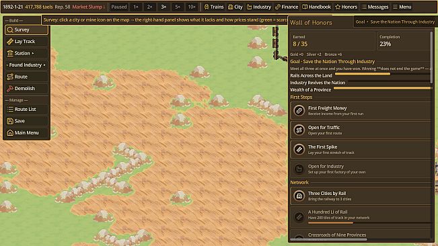Expand the Found Industry submenu
The width and height of the screenshot is (438, 246).
[26, 65]
